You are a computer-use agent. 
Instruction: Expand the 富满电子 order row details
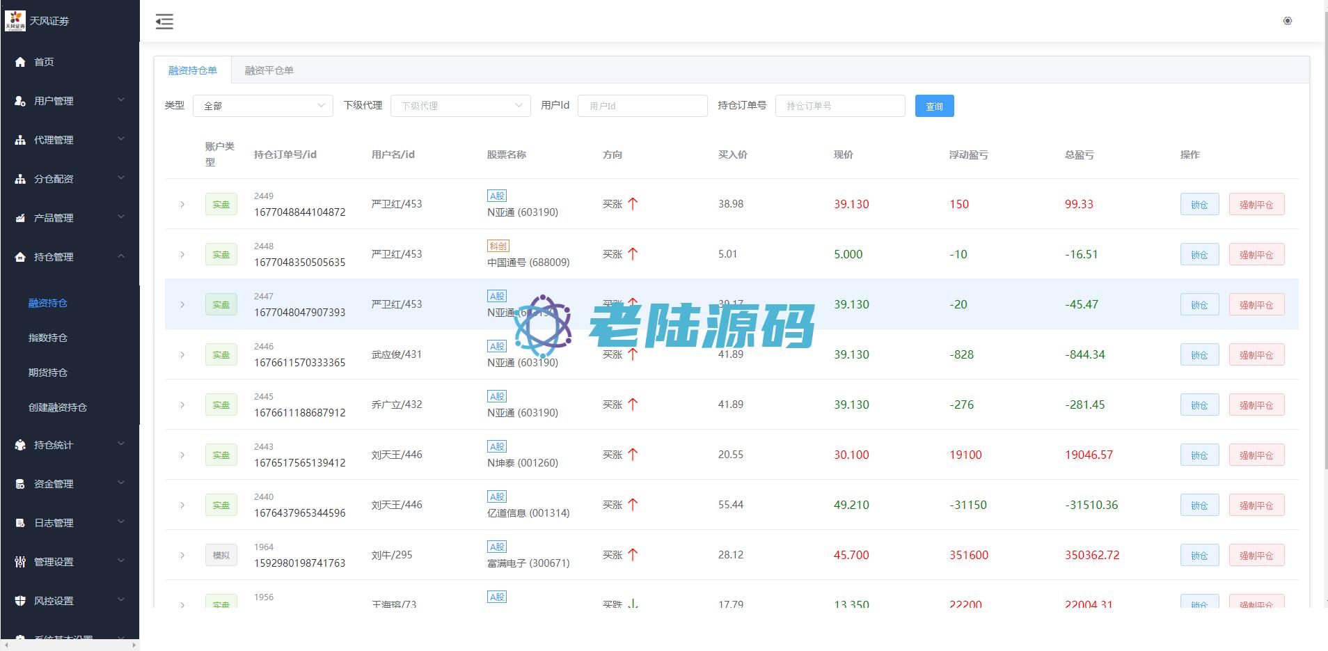(182, 555)
